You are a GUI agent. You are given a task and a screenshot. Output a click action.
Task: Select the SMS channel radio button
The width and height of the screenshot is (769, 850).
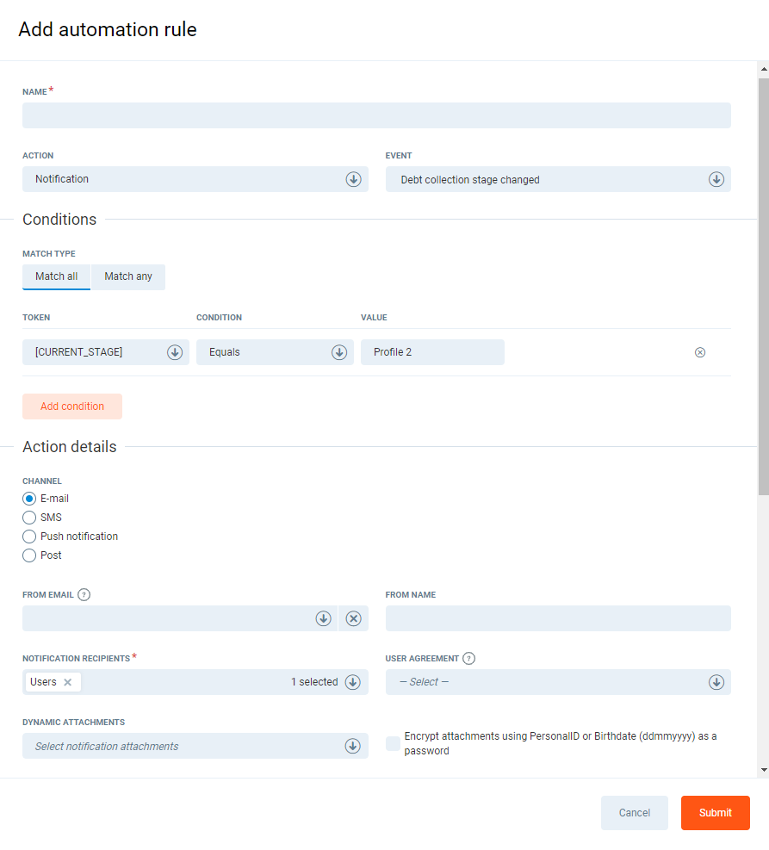pos(29,518)
